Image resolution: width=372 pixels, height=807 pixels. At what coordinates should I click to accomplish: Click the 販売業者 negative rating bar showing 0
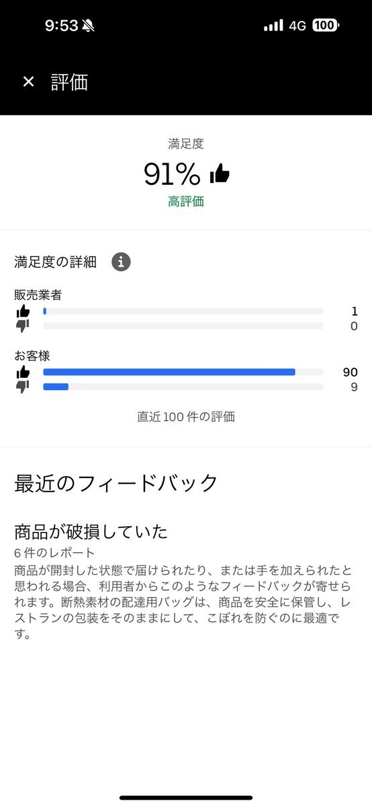point(183,326)
